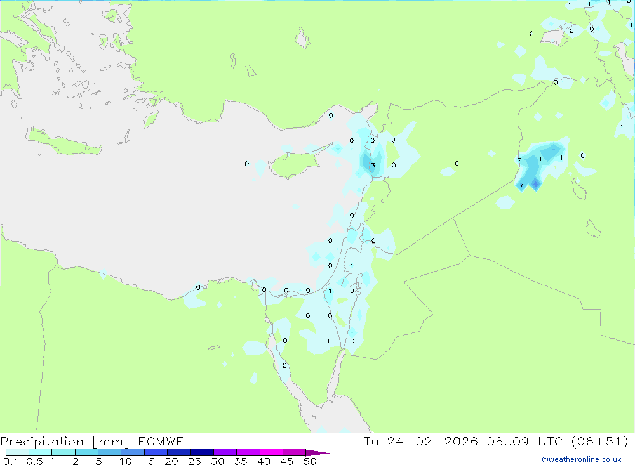Image resolution: width=635 pixels, height=465 pixels.
Task: Click the forecast date 'Tu 24-02-2026'
Action: [420, 442]
